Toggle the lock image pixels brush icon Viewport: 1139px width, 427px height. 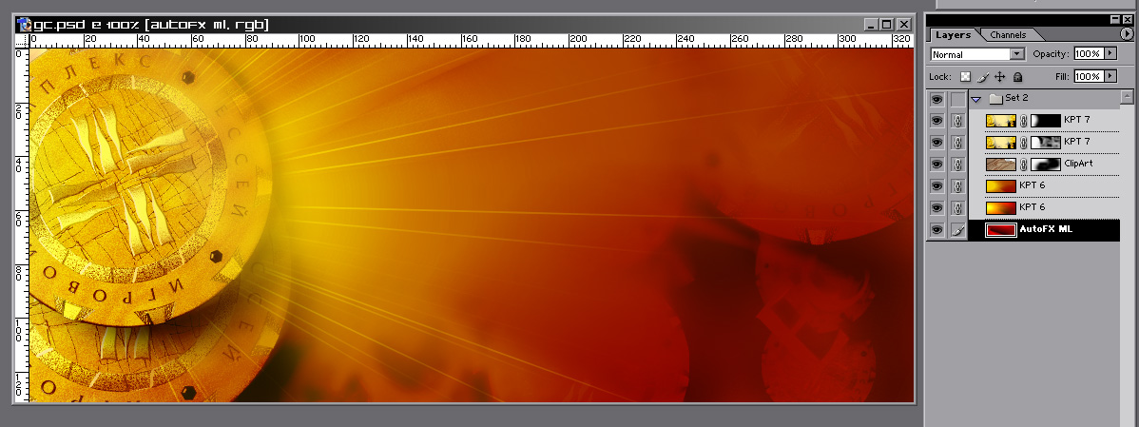tap(983, 76)
